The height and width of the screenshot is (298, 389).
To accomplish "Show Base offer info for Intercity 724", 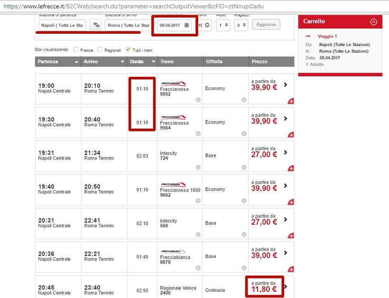I will click(x=243, y=167).
